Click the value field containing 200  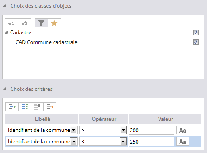[151, 130]
